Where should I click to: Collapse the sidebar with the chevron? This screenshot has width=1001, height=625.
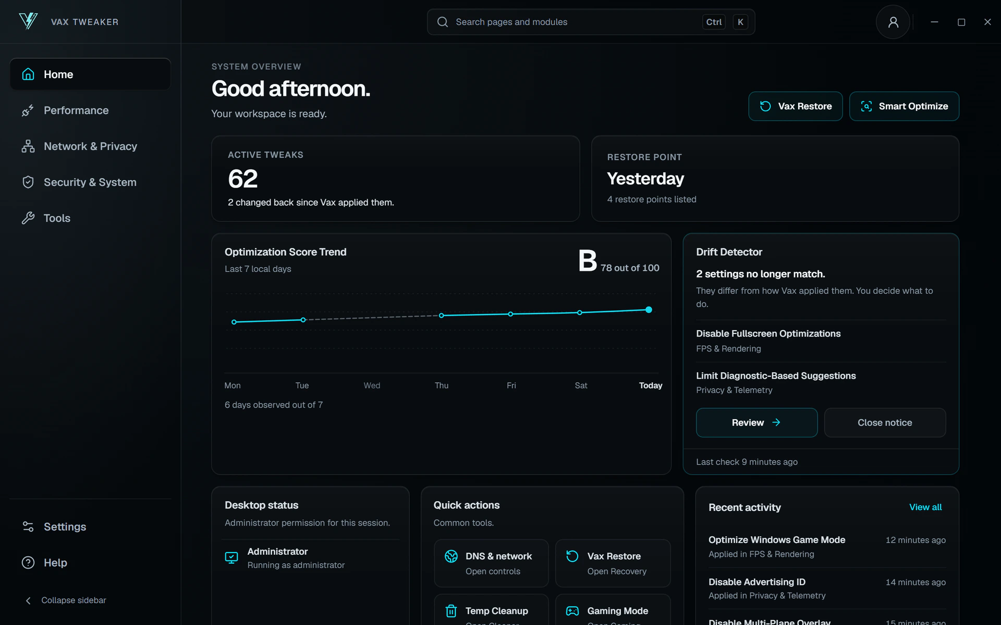[28, 601]
